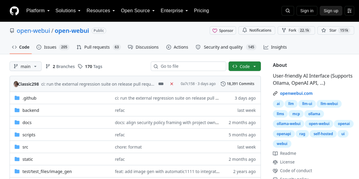The width and height of the screenshot is (359, 179).
Task: Open the commit history clock icon
Action: click(x=223, y=84)
